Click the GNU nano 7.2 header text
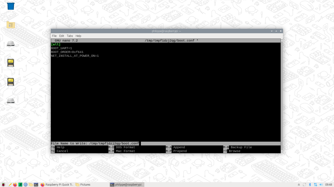 click(x=66, y=41)
